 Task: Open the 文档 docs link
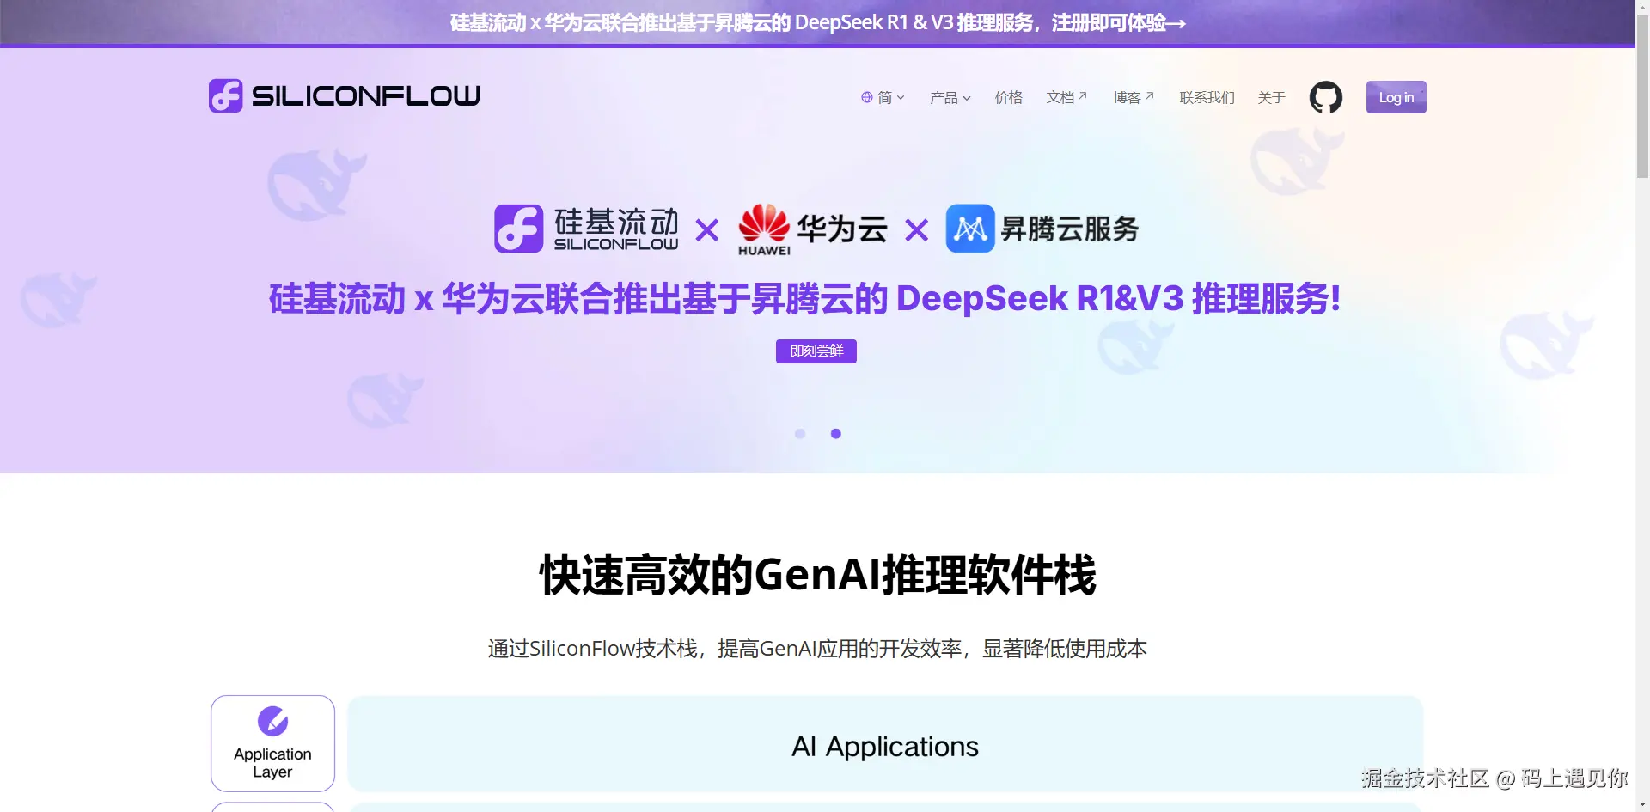(1066, 97)
